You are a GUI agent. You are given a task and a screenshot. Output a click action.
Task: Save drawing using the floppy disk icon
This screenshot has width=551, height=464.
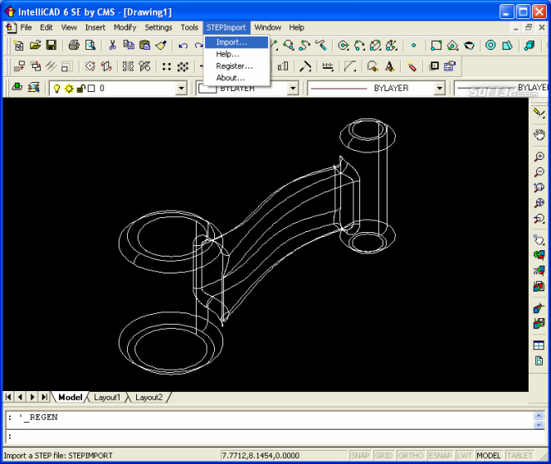[x=51, y=46]
